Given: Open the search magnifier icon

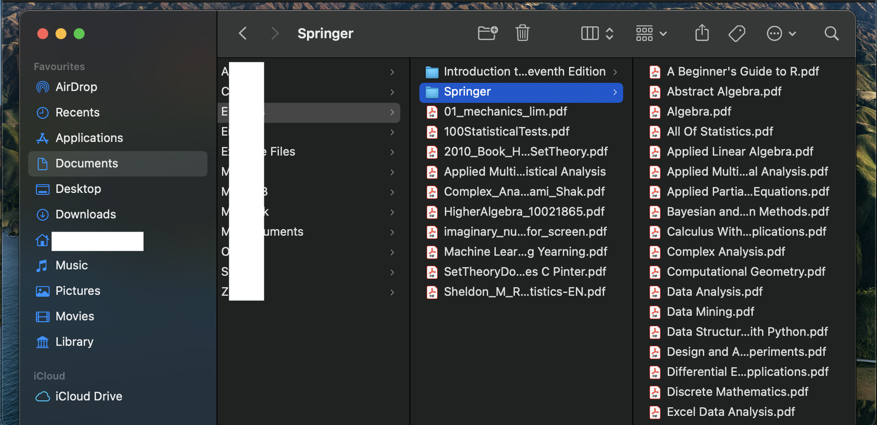Looking at the screenshot, I should point(831,33).
